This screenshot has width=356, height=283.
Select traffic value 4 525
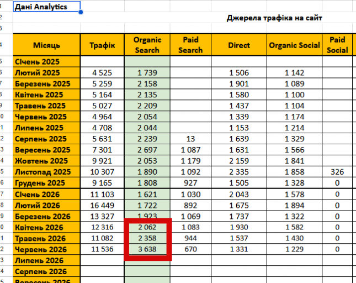click(102, 73)
